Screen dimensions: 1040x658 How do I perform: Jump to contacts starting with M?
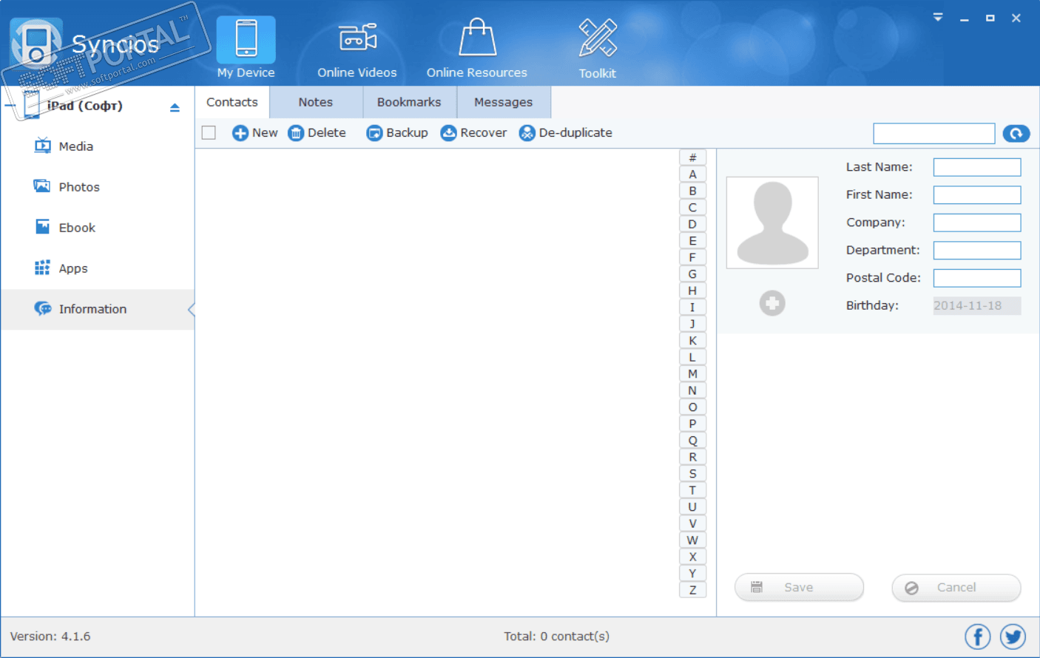click(692, 374)
